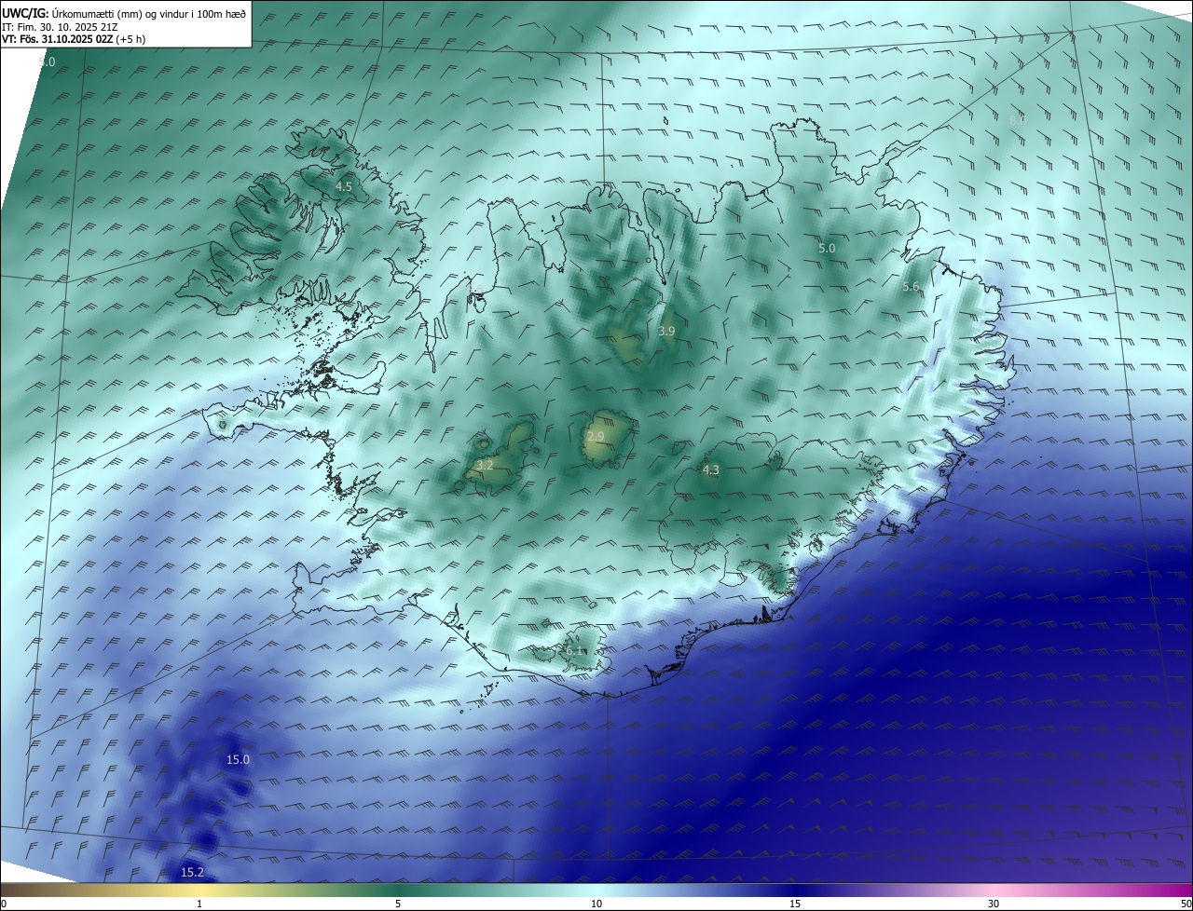Click the colorbar tick label 5
1193x911 pixels.
pyautogui.click(x=398, y=904)
